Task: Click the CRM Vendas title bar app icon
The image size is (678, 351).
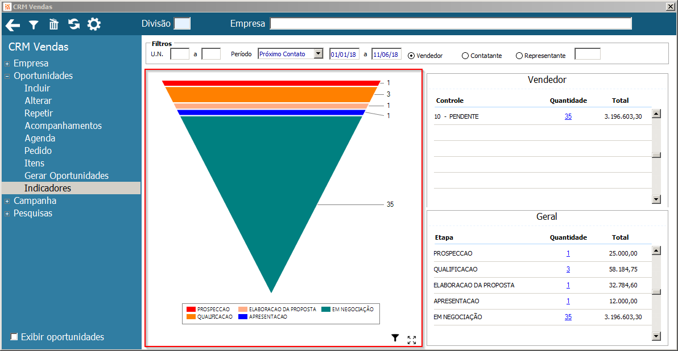Action: [x=7, y=6]
